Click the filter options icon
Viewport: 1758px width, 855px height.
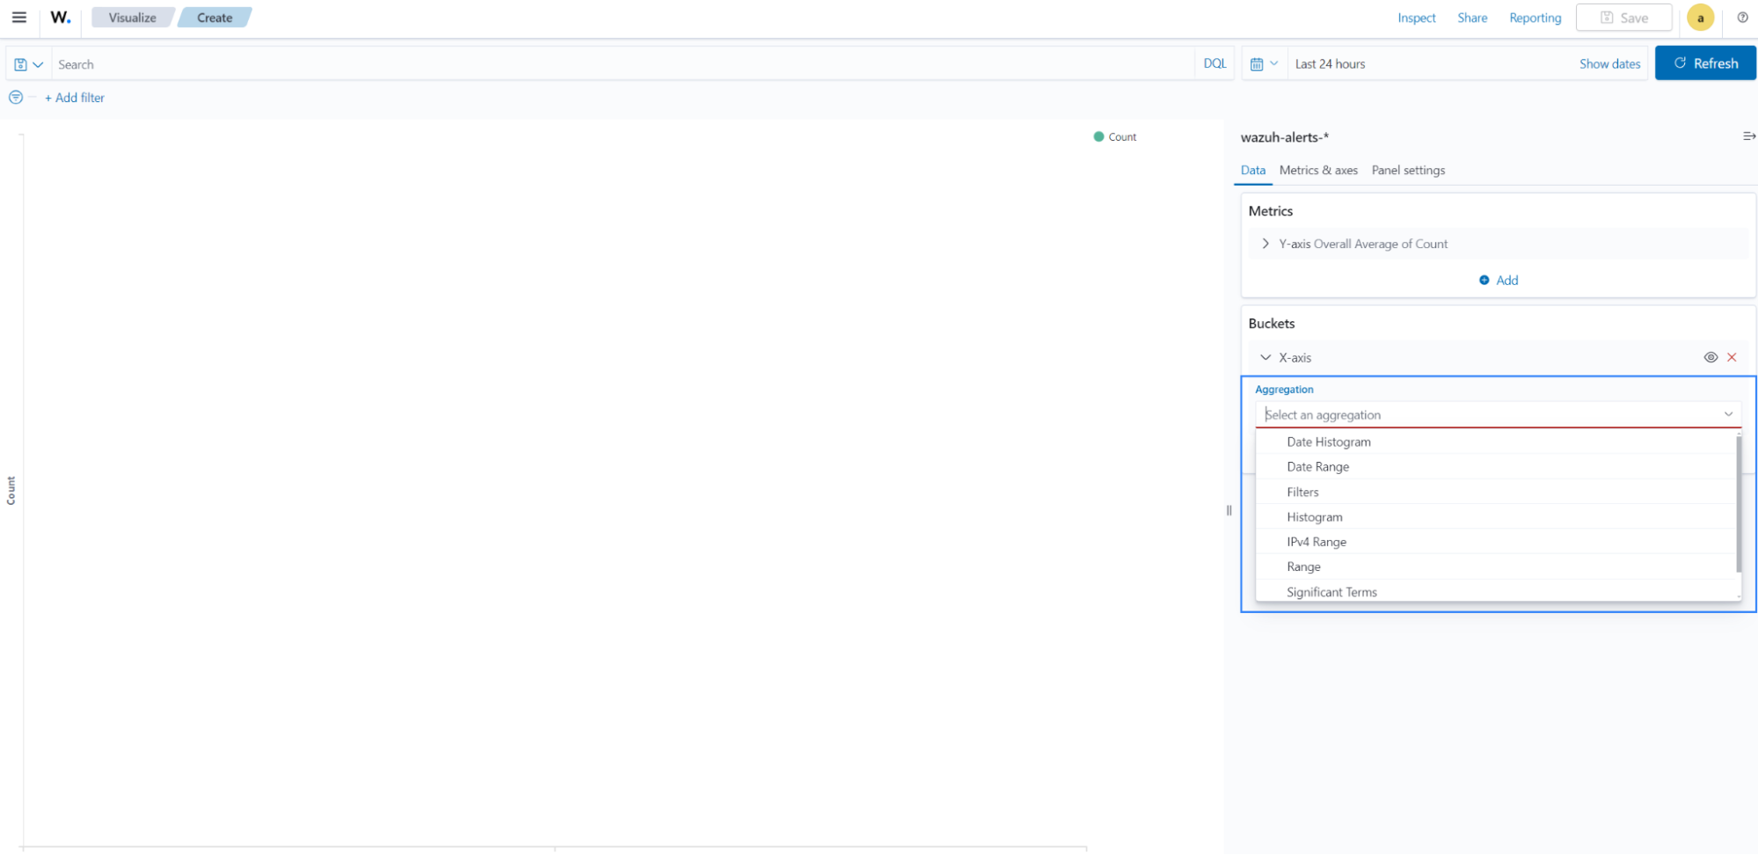[x=16, y=98]
